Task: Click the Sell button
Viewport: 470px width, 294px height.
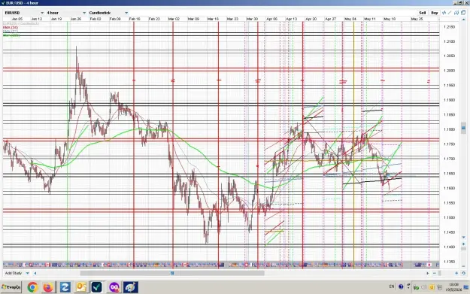Action: [x=423, y=13]
